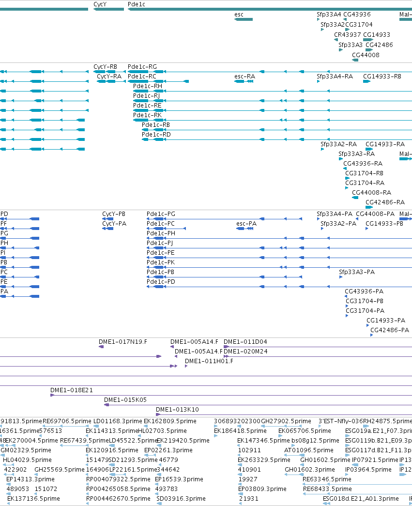Image resolution: width=412 pixels, height=506 pixels.
Task: Click the Pde1c-PK CDS label
Action: (x=160, y=262)
